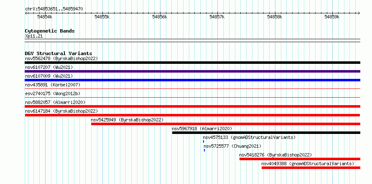Click the blue nsv6107009 variant bar
The image size is (372, 184).
pos(192,80)
